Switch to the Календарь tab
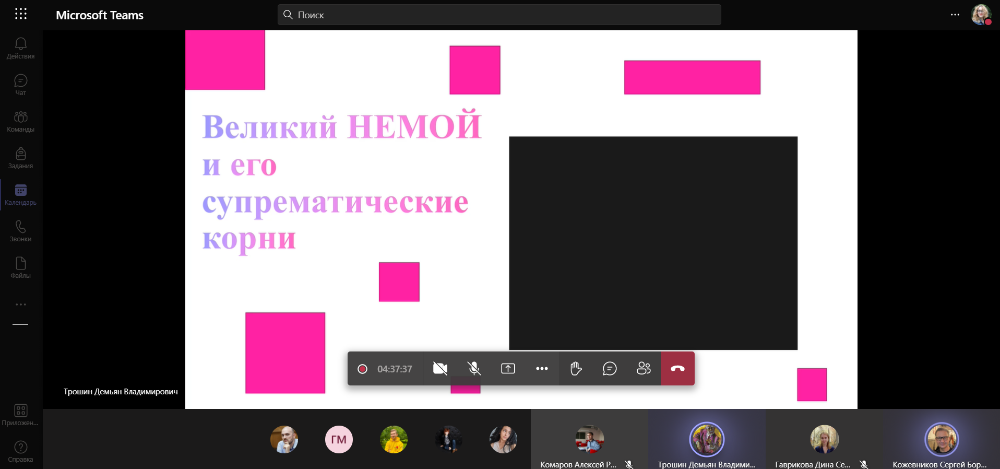The height and width of the screenshot is (469, 1000). point(21,194)
